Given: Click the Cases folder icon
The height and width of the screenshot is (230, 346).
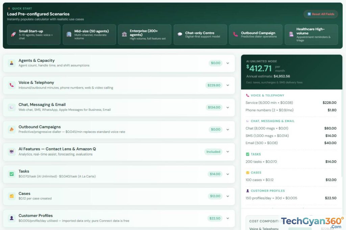Looking at the screenshot, I should coord(12,196).
